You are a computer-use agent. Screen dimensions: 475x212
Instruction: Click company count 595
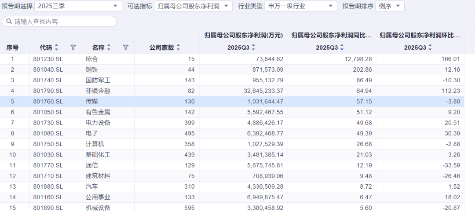pos(190,208)
